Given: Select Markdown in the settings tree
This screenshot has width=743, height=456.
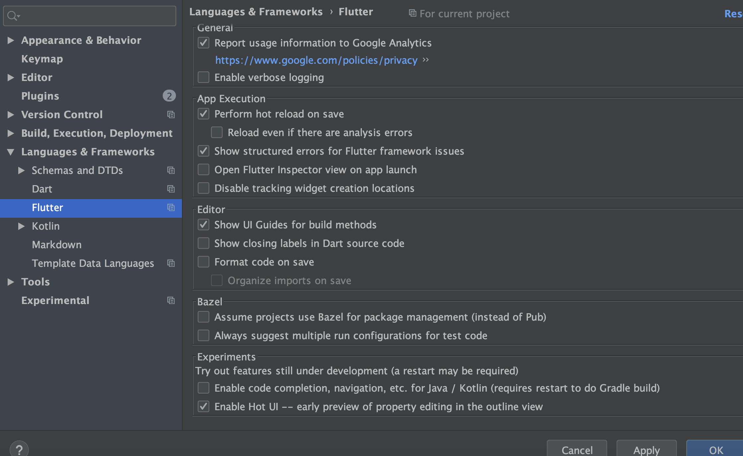Looking at the screenshot, I should pyautogui.click(x=57, y=245).
